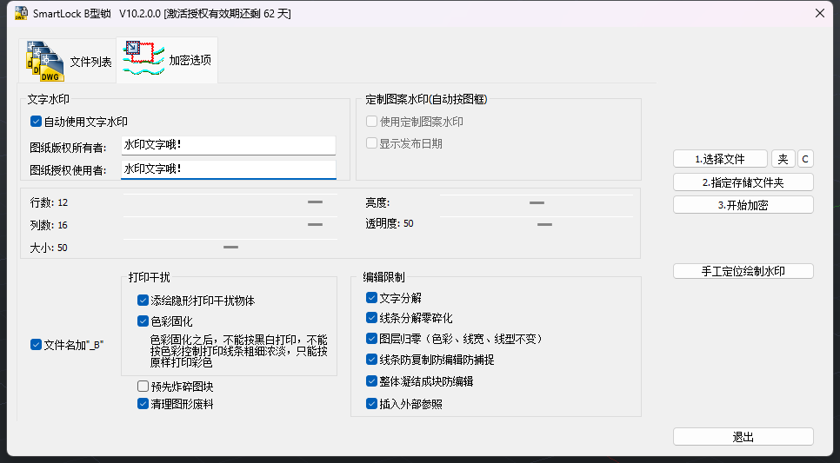Click the 透明度: 50 label
The height and width of the screenshot is (463, 840).
[390, 224]
